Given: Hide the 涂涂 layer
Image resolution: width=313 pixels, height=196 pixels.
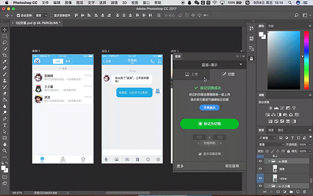Looking at the screenshot, I should coord(260,169).
